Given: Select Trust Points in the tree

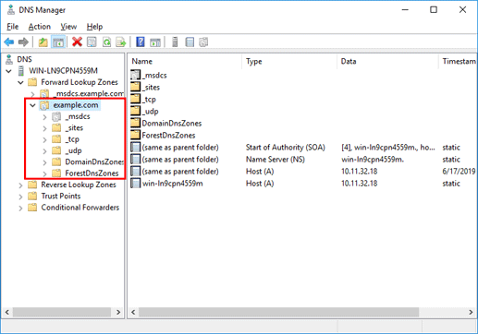Looking at the screenshot, I should [61, 196].
